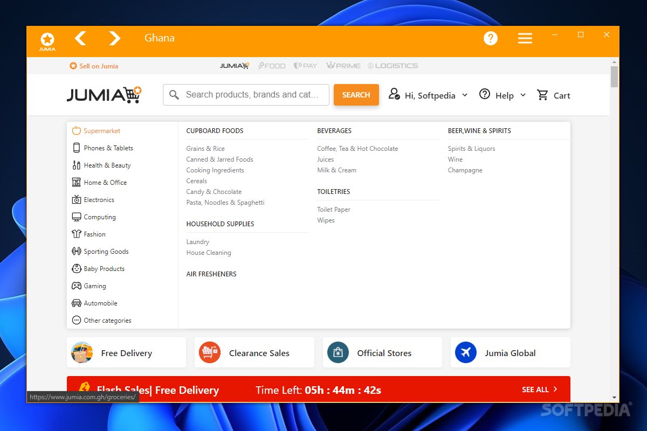This screenshot has height=431, width=647.
Task: Open Canned & Jarred Foods
Action: tap(219, 159)
